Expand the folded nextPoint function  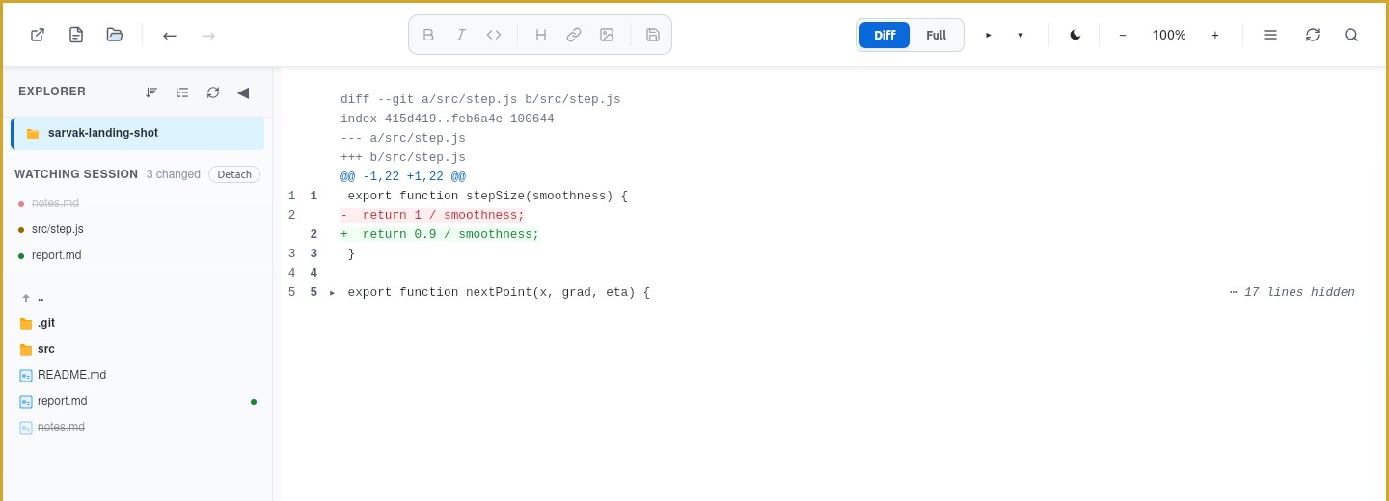pos(333,293)
